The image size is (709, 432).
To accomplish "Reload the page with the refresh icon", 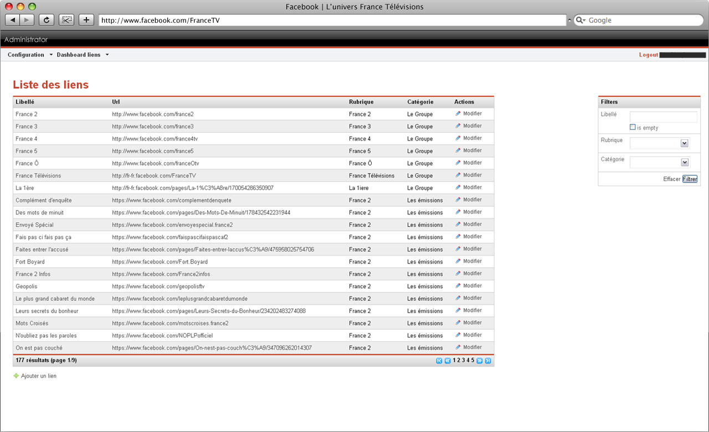I will pyautogui.click(x=47, y=20).
